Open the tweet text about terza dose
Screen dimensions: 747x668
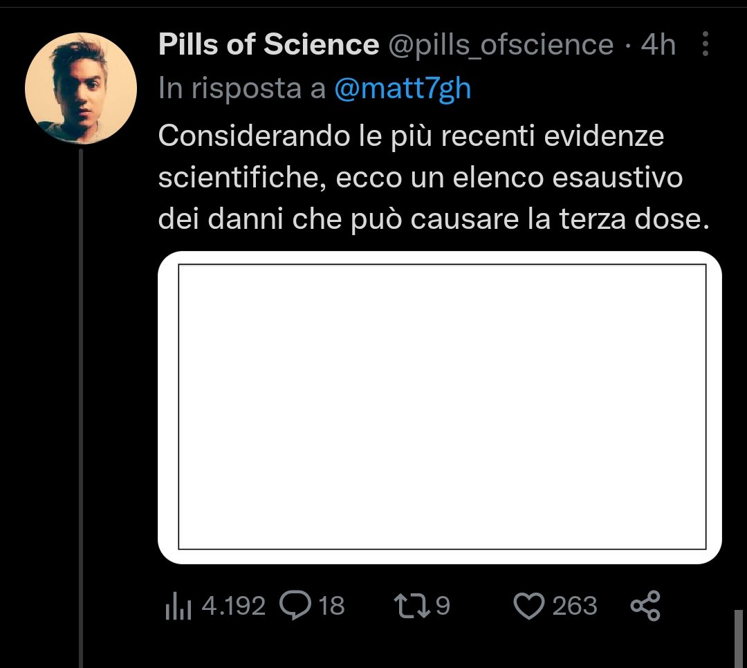420,178
